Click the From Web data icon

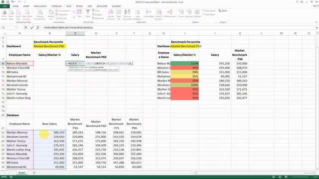coord(11,15)
